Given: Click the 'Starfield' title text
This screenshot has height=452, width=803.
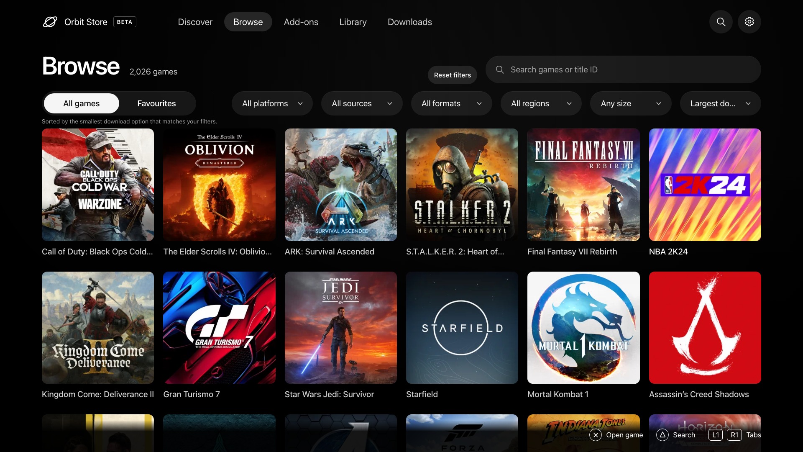Looking at the screenshot, I should (x=422, y=394).
